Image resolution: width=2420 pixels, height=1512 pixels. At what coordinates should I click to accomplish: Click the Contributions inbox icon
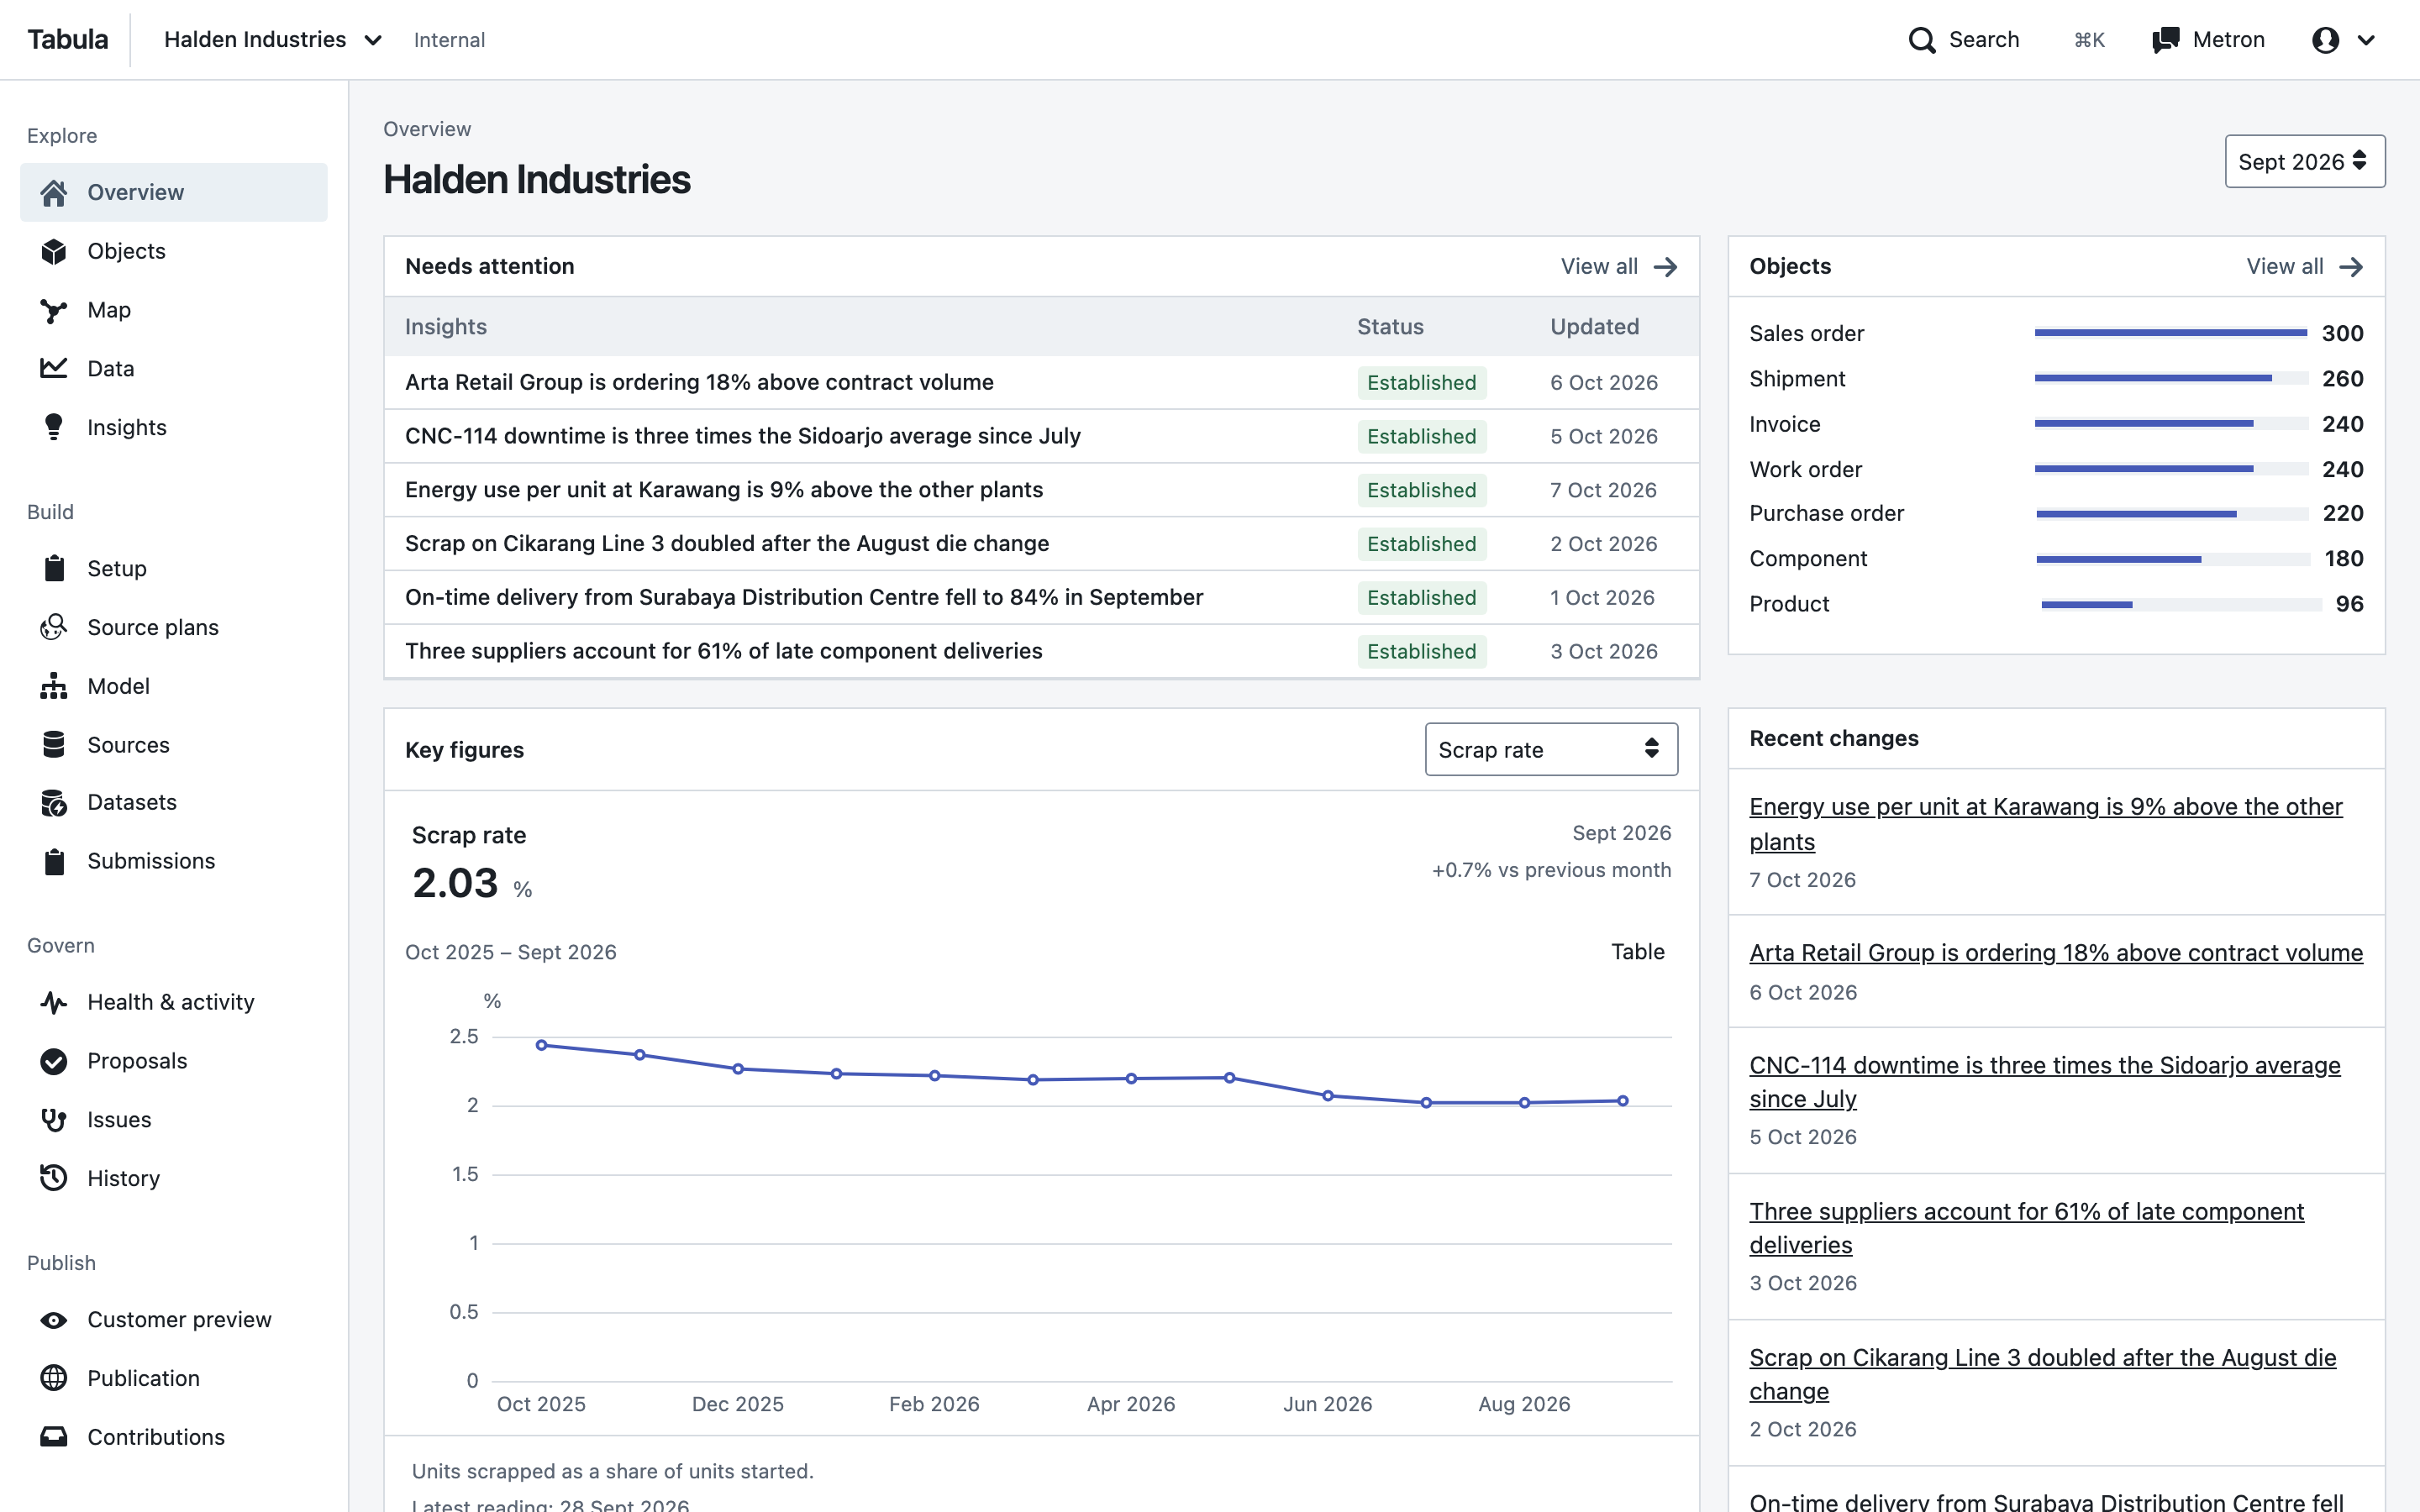point(54,1437)
